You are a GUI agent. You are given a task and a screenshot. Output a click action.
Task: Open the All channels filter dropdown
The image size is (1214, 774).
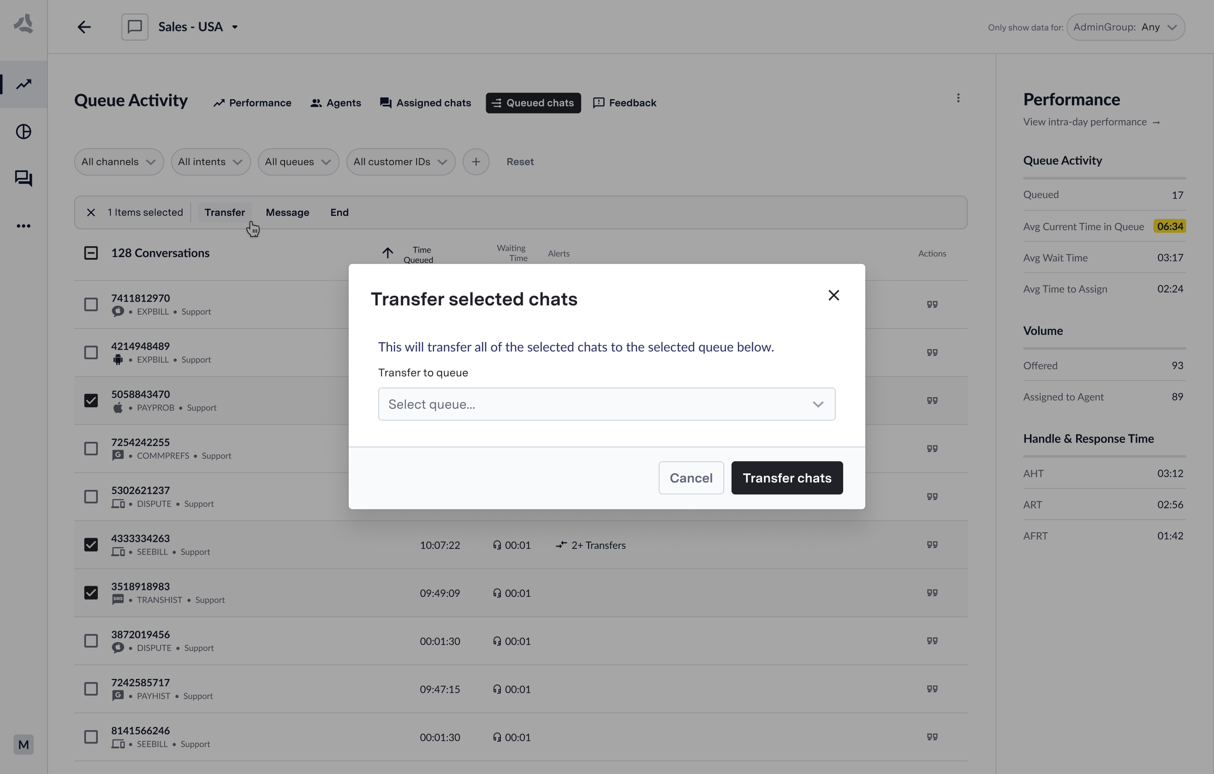pyautogui.click(x=118, y=162)
